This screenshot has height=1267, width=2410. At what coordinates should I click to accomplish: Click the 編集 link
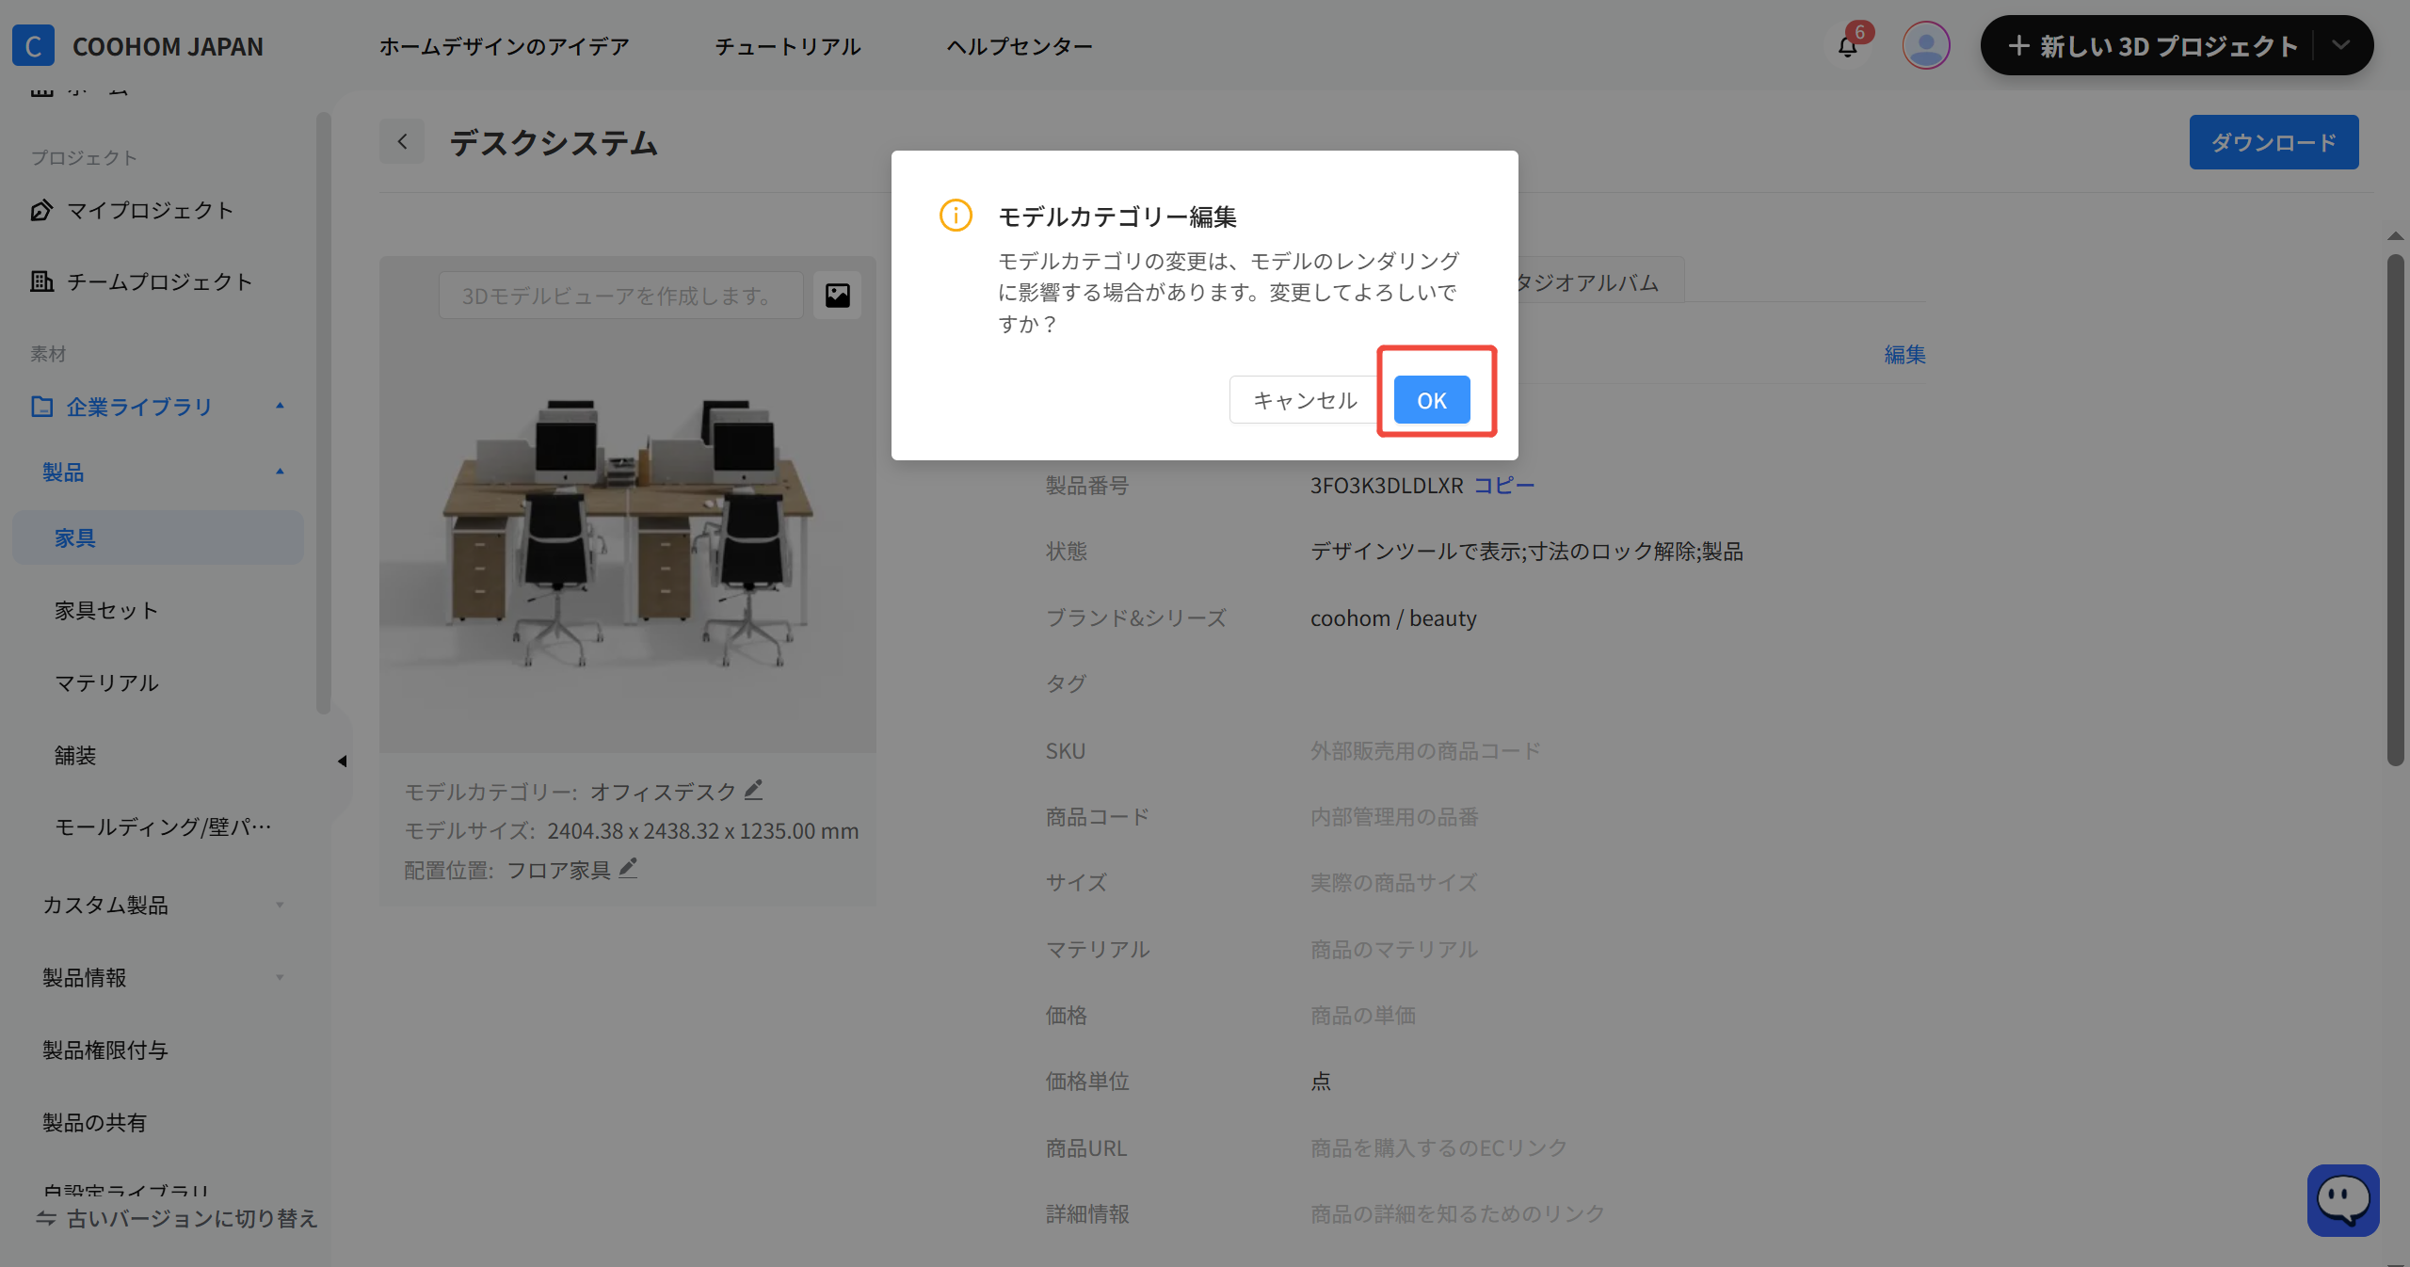(1904, 354)
